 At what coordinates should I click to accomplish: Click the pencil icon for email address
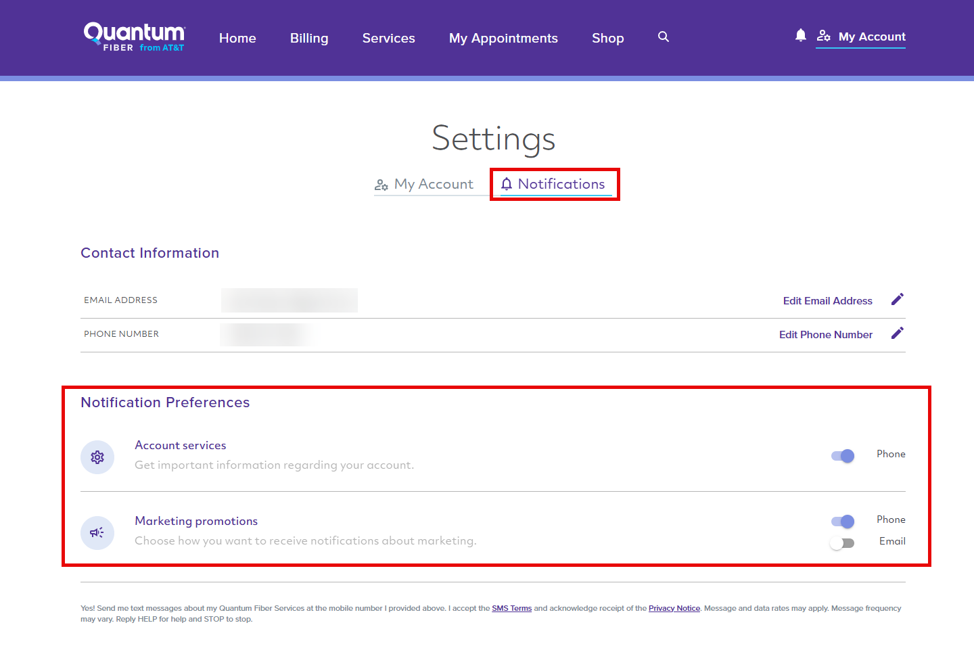[898, 300]
